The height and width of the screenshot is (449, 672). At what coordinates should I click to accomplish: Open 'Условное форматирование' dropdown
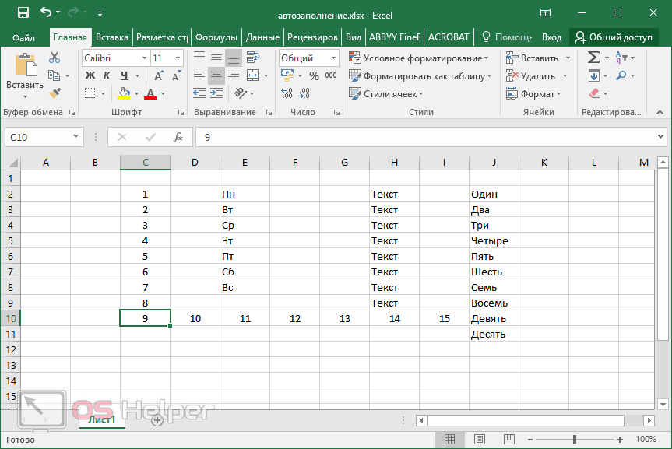coord(419,58)
